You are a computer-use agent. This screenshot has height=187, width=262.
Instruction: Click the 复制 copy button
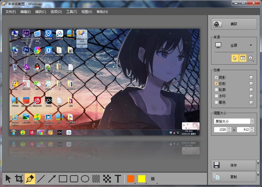coord(234,177)
